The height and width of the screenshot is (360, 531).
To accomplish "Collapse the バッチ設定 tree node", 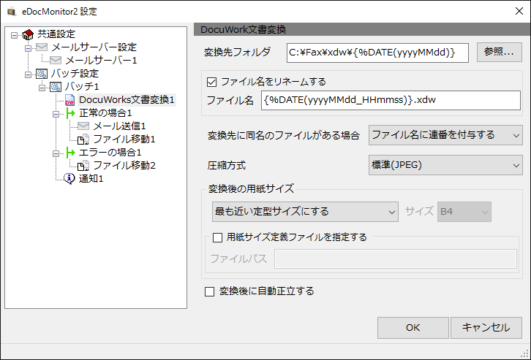I will coord(28,74).
